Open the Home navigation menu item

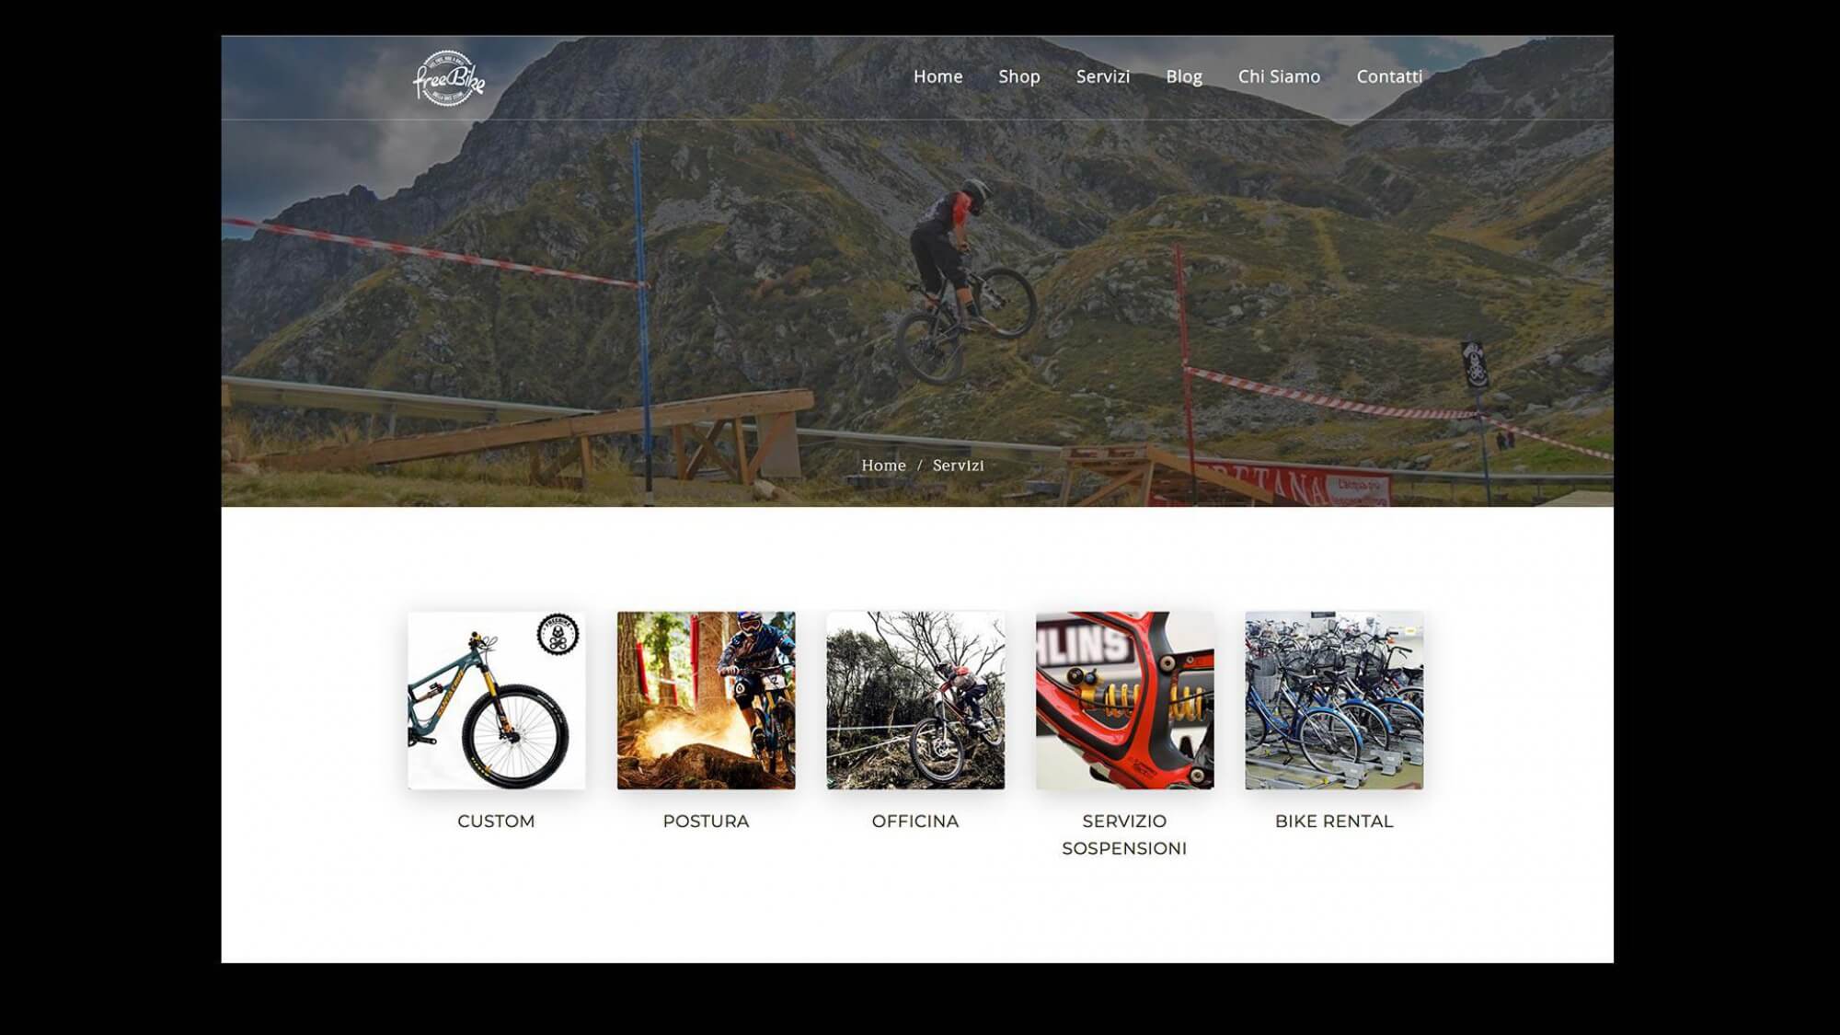pos(937,76)
